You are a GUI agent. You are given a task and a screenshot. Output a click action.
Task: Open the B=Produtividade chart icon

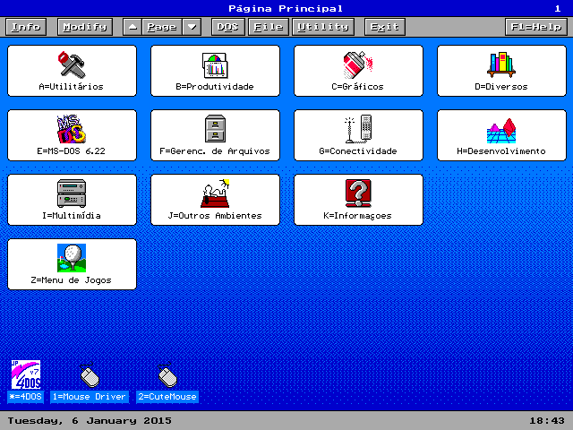click(x=215, y=65)
